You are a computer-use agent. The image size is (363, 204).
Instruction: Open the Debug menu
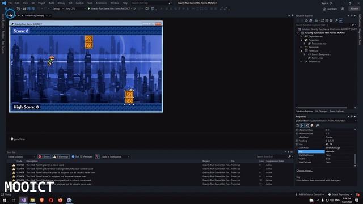pos(61,3)
